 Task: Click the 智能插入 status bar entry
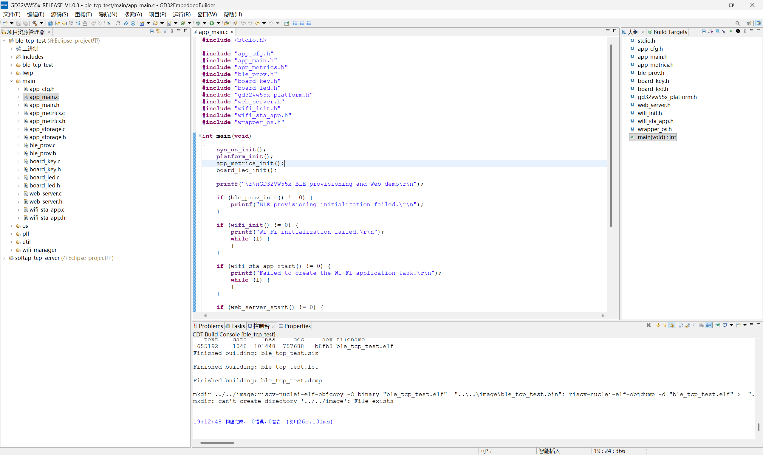click(549, 451)
